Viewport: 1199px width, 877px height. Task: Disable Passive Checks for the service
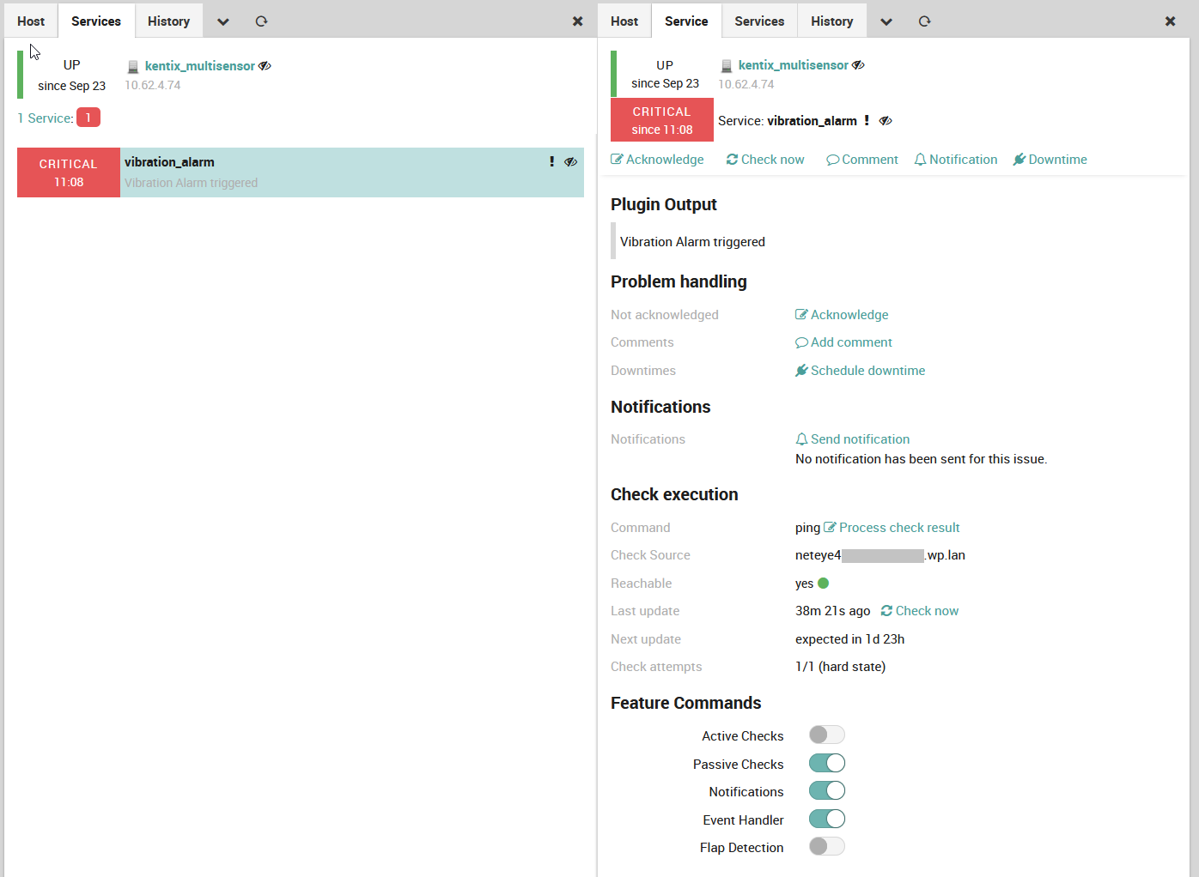[825, 762]
